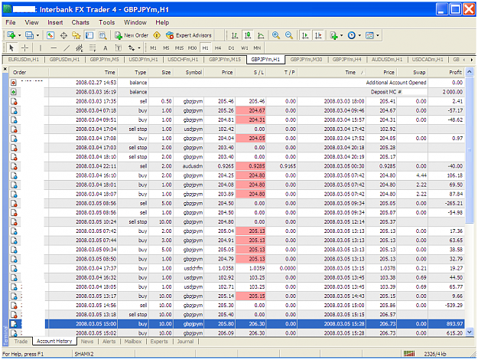Open the Journal tab in Terminal
The height and width of the screenshot is (360, 478).
tap(185, 342)
